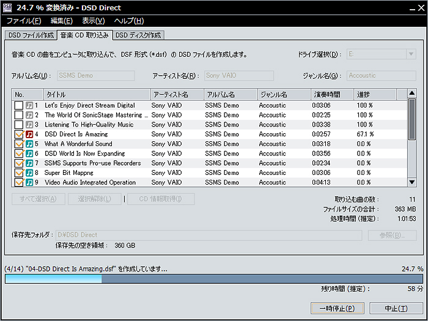
Task: Click the conversion progress bar
Action: (213, 279)
